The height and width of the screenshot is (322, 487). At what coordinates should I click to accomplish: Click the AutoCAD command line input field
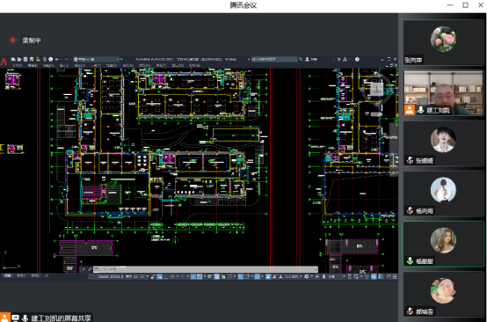(206, 269)
